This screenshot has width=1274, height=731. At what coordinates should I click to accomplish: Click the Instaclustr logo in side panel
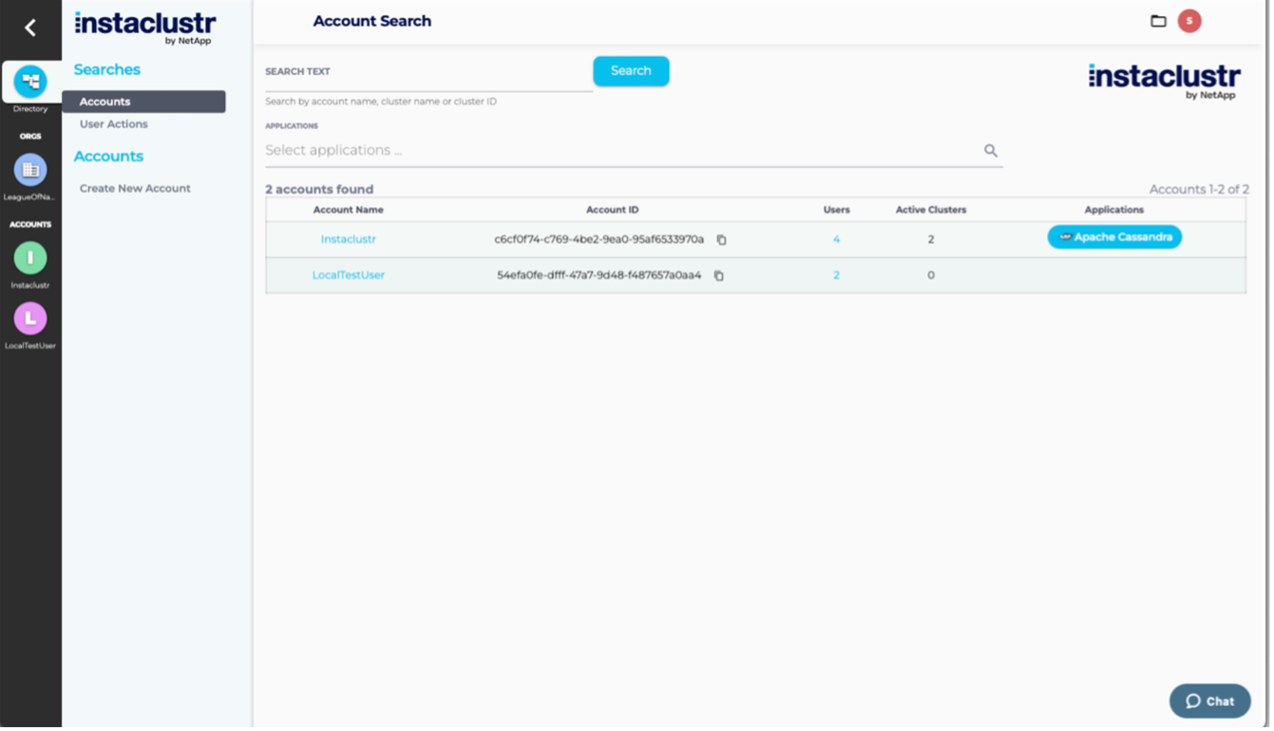click(145, 28)
